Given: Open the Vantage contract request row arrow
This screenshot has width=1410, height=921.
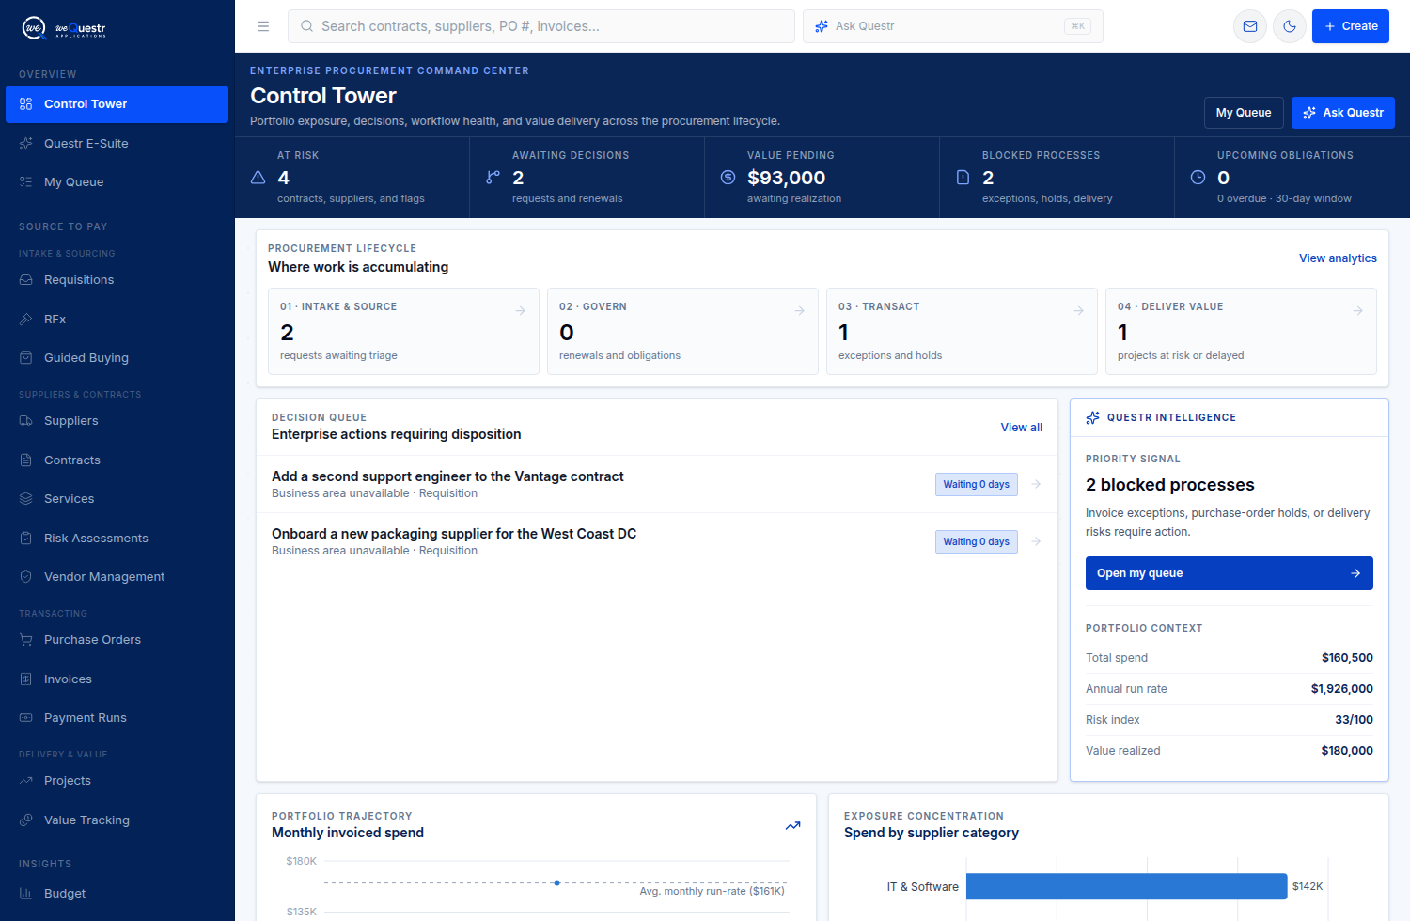Looking at the screenshot, I should 1036,484.
